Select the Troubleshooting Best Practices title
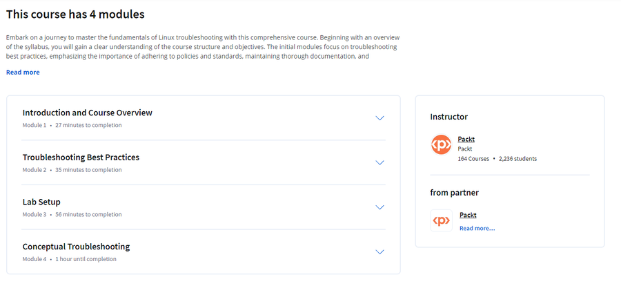This screenshot has height=295, width=621. pyautogui.click(x=81, y=158)
